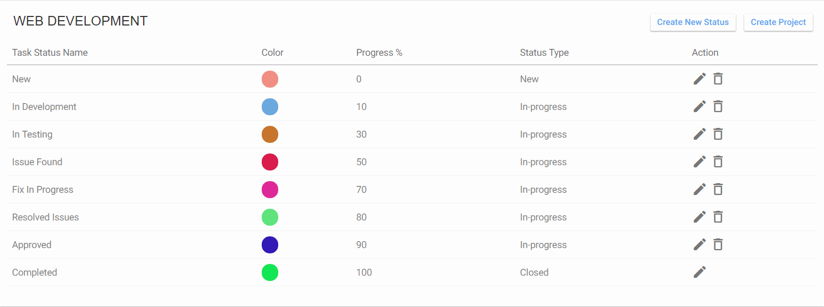Image resolution: width=824 pixels, height=307 pixels.
Task: Delete the New status
Action: (718, 79)
